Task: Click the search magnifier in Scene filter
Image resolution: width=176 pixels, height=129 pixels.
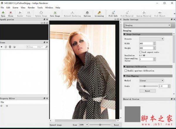Action: (46, 47)
